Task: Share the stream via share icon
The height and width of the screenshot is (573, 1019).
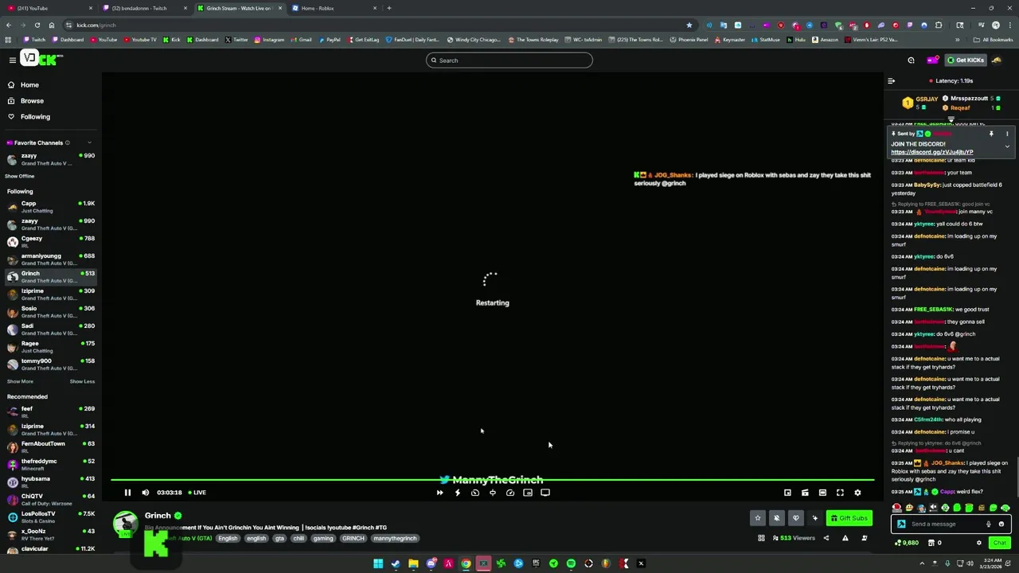Action: point(826,538)
